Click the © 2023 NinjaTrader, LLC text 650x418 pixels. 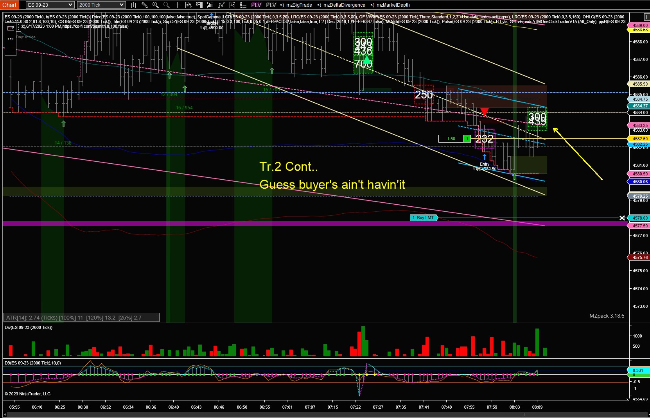coord(27,394)
